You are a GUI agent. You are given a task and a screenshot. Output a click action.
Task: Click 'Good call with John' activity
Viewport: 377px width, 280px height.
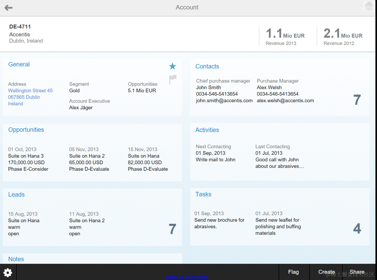pyautogui.click(x=277, y=159)
